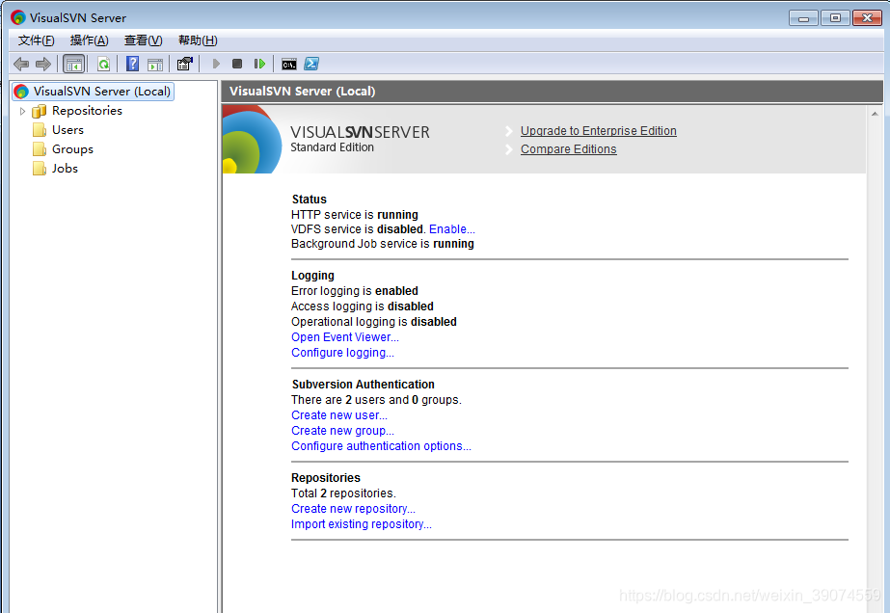Select the Groups tree item label

(72, 149)
